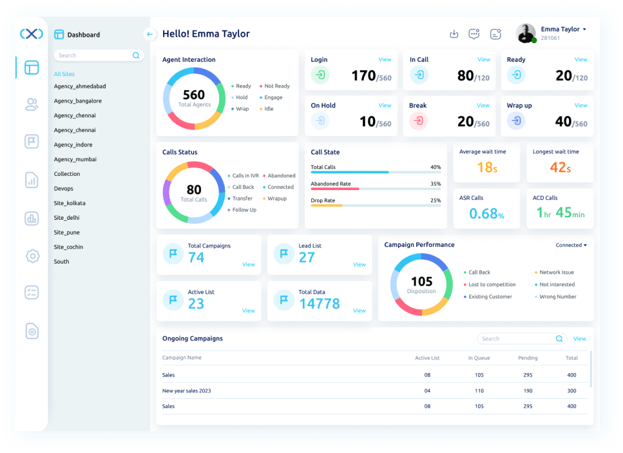Open the Connected dropdown in Campaign Performance
Viewport: 623px width, 453px height.
click(571, 245)
